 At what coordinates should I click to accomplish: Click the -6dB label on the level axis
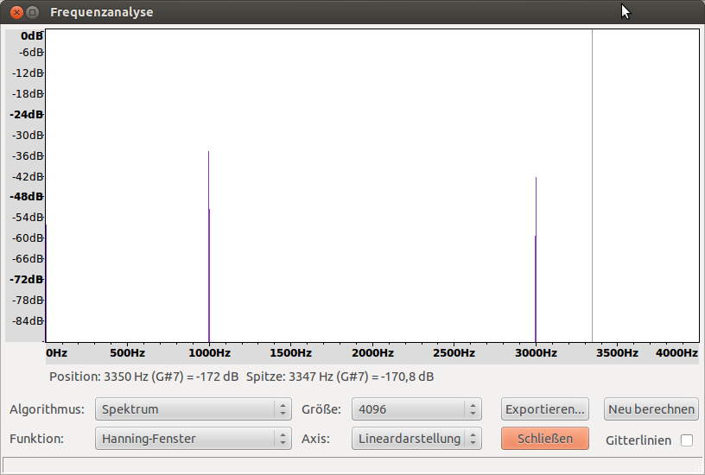click(30, 52)
